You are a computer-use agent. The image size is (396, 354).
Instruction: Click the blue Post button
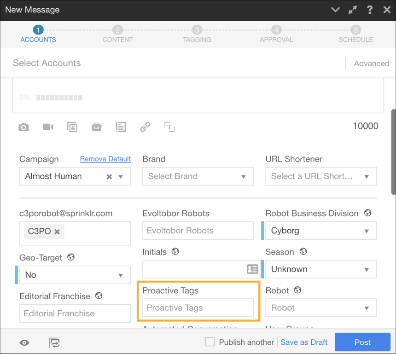click(x=362, y=342)
